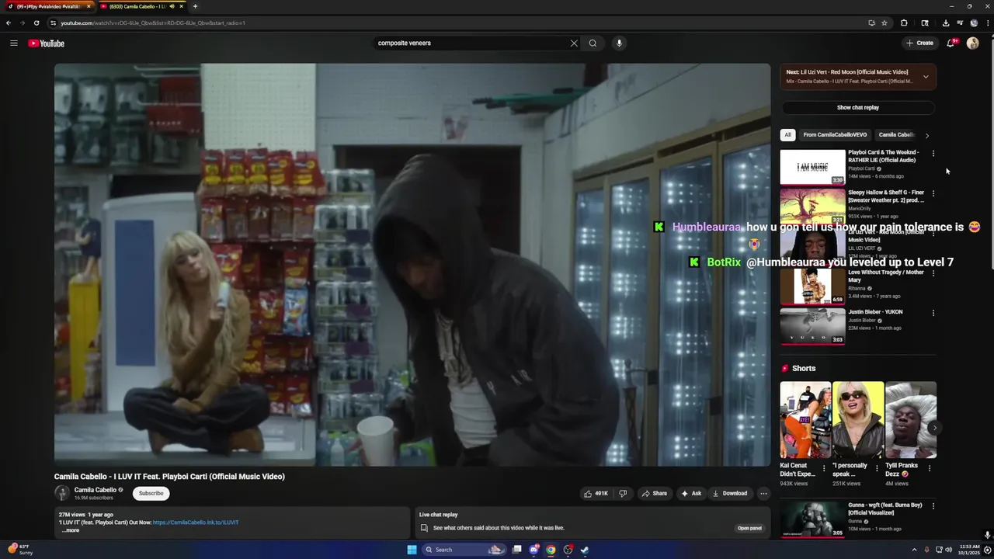Click the Ask button
The image size is (994, 559).
[691, 493]
